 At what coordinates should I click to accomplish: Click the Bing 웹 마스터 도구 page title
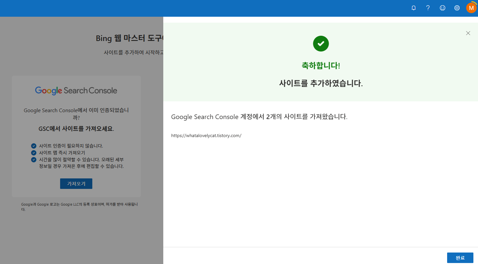[x=129, y=38]
